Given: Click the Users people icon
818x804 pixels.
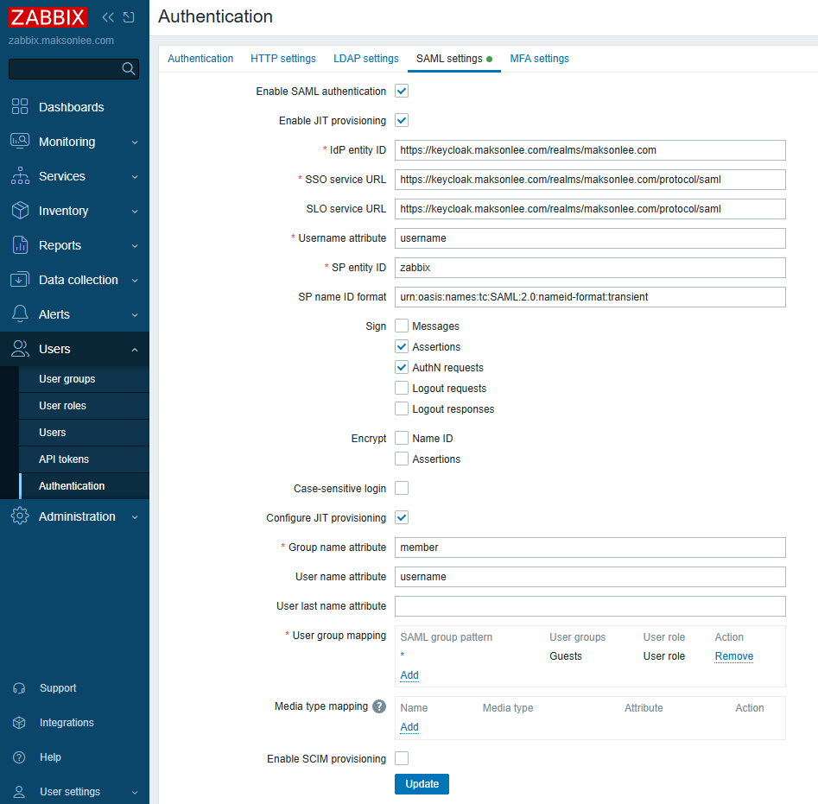Looking at the screenshot, I should point(20,348).
